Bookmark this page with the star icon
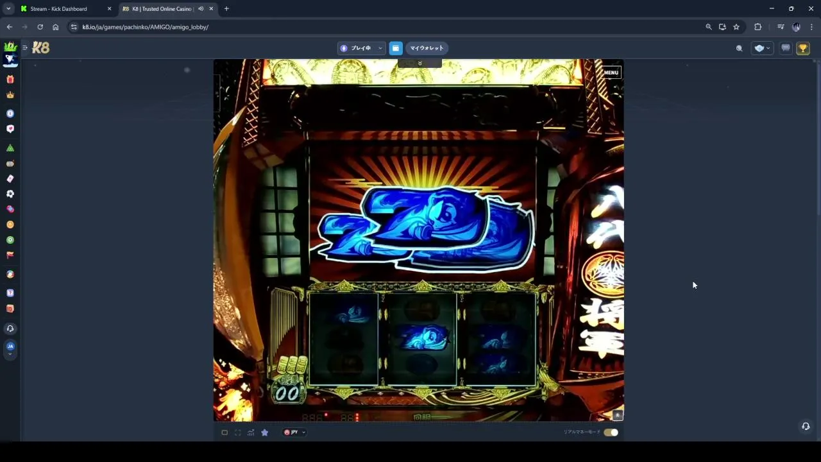Screen dimensions: 821x462 736,27
